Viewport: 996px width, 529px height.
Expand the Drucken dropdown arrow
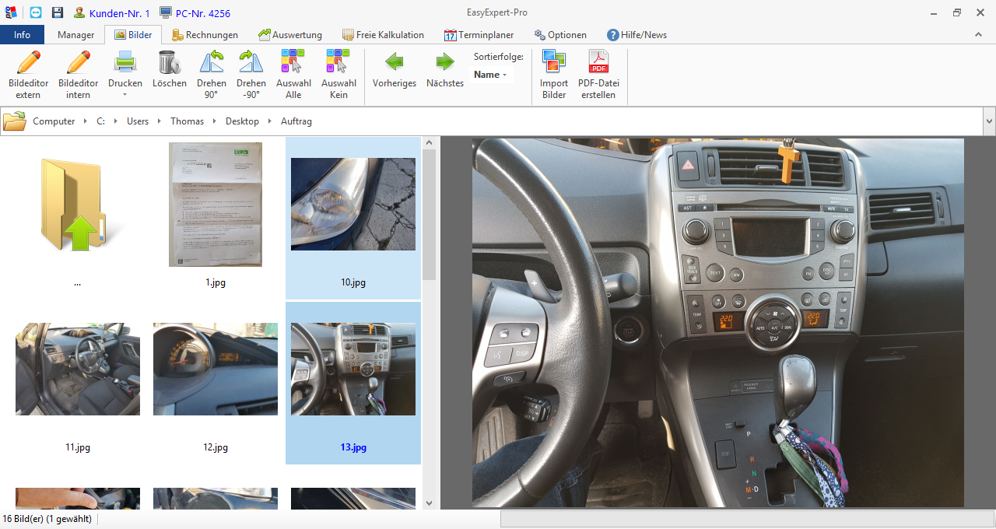124,96
